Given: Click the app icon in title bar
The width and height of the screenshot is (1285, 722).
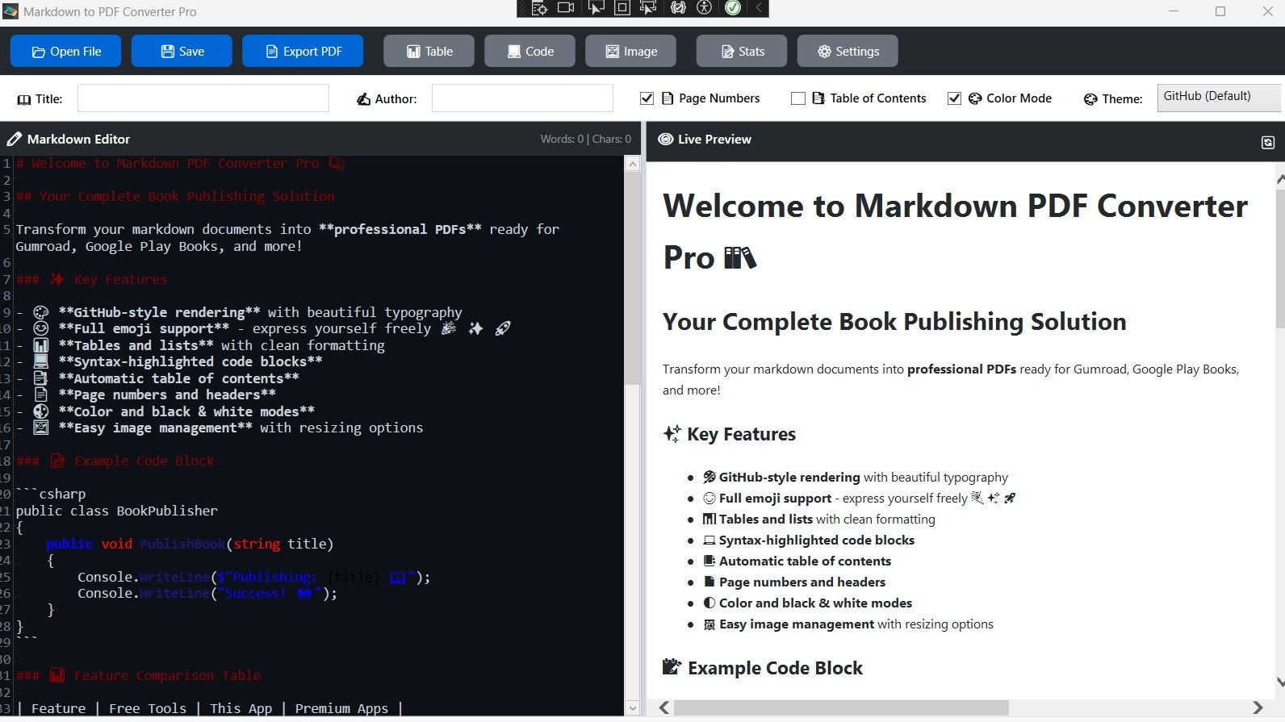Looking at the screenshot, I should click(x=10, y=11).
